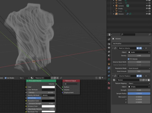Toggle the Fill Volume checkbox
This screenshot has width=152, height=113.
pos(129,59)
